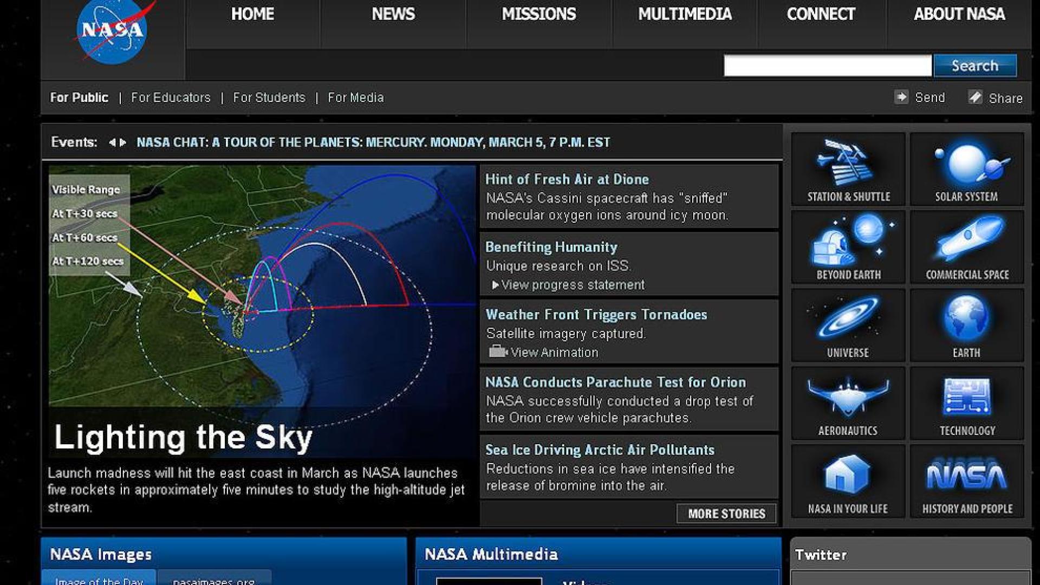Open the MISSIONS menu
This screenshot has height=585, width=1040.
pyautogui.click(x=539, y=14)
